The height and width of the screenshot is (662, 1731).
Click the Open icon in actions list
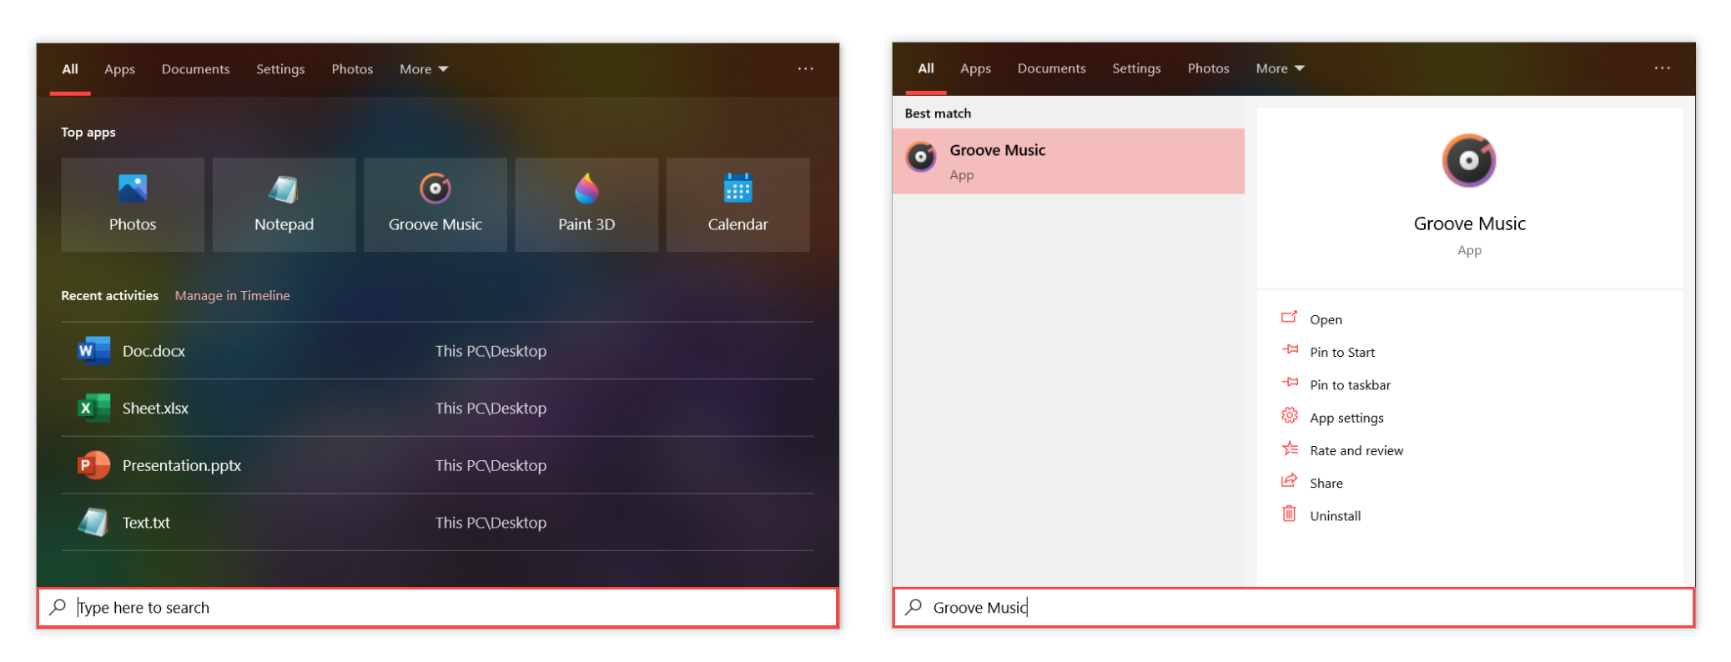point(1290,318)
